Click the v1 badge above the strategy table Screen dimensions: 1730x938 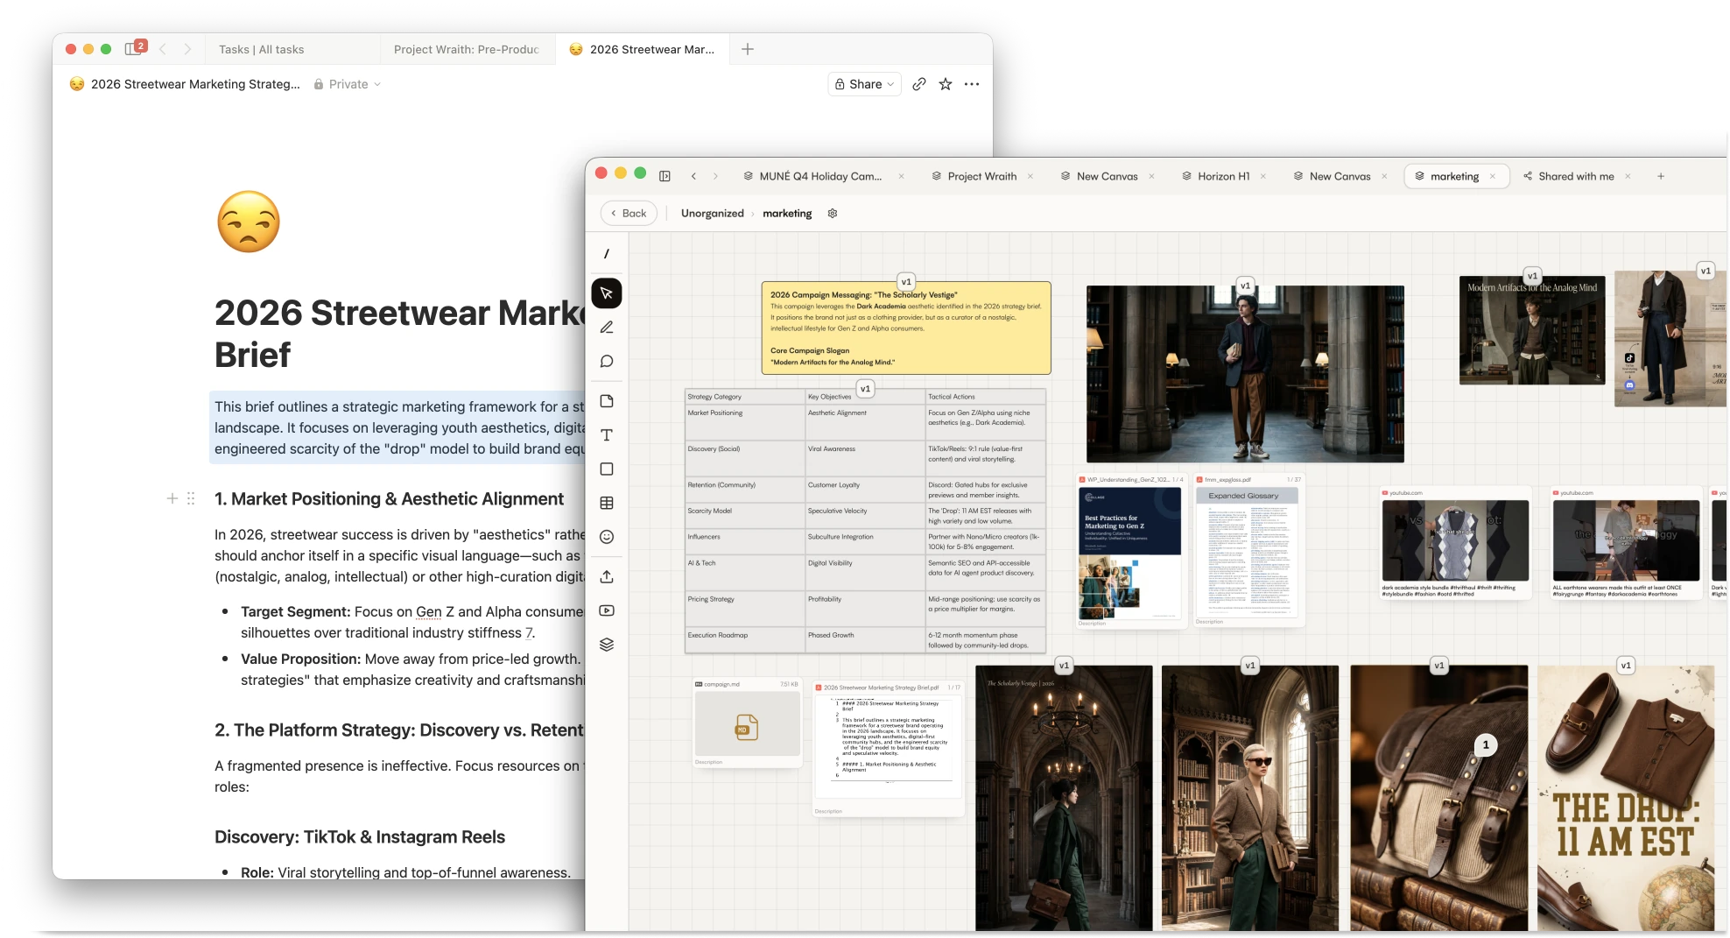point(865,389)
